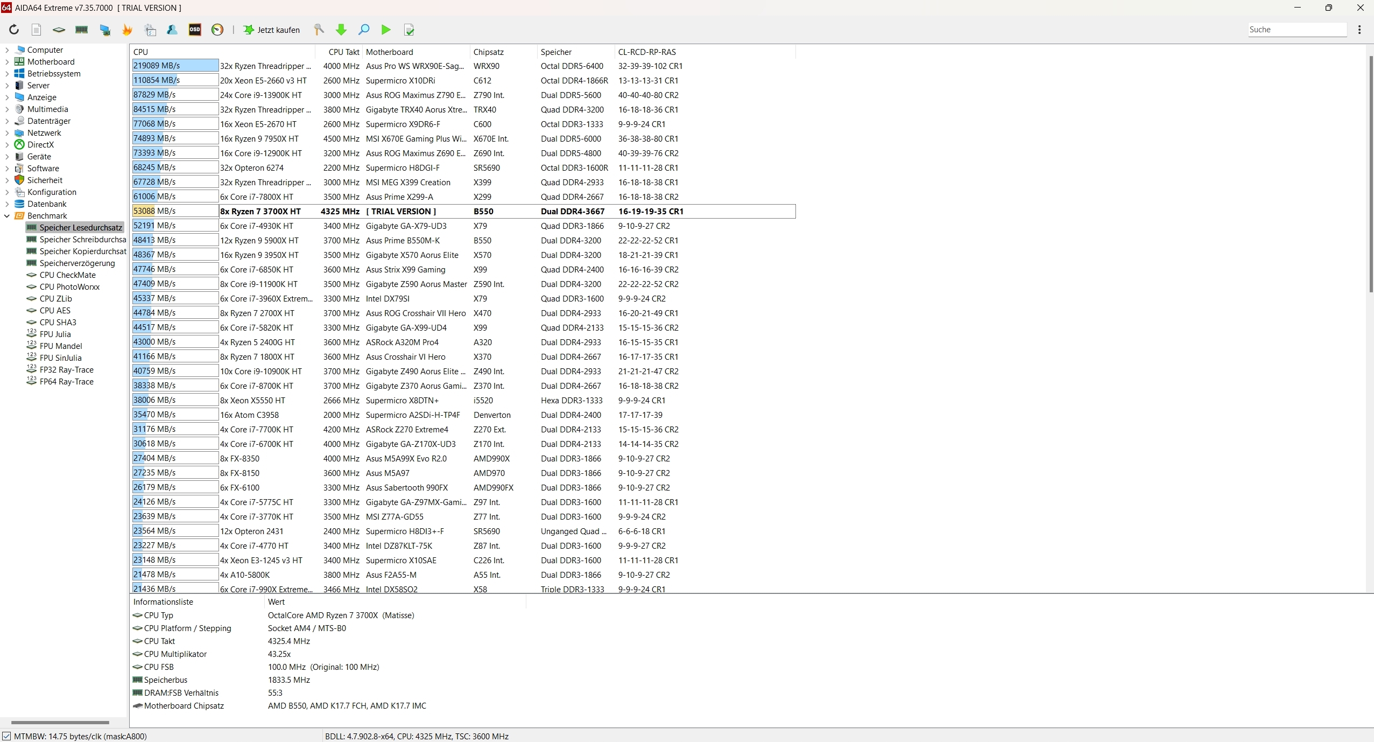Viewport: 1374px width, 742px height.
Task: Click the Jetzt kaufen button
Action: pyautogui.click(x=272, y=30)
